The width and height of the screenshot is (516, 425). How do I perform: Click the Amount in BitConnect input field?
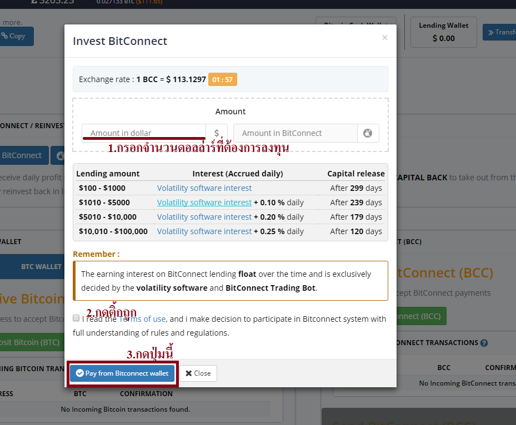pyautogui.click(x=295, y=133)
